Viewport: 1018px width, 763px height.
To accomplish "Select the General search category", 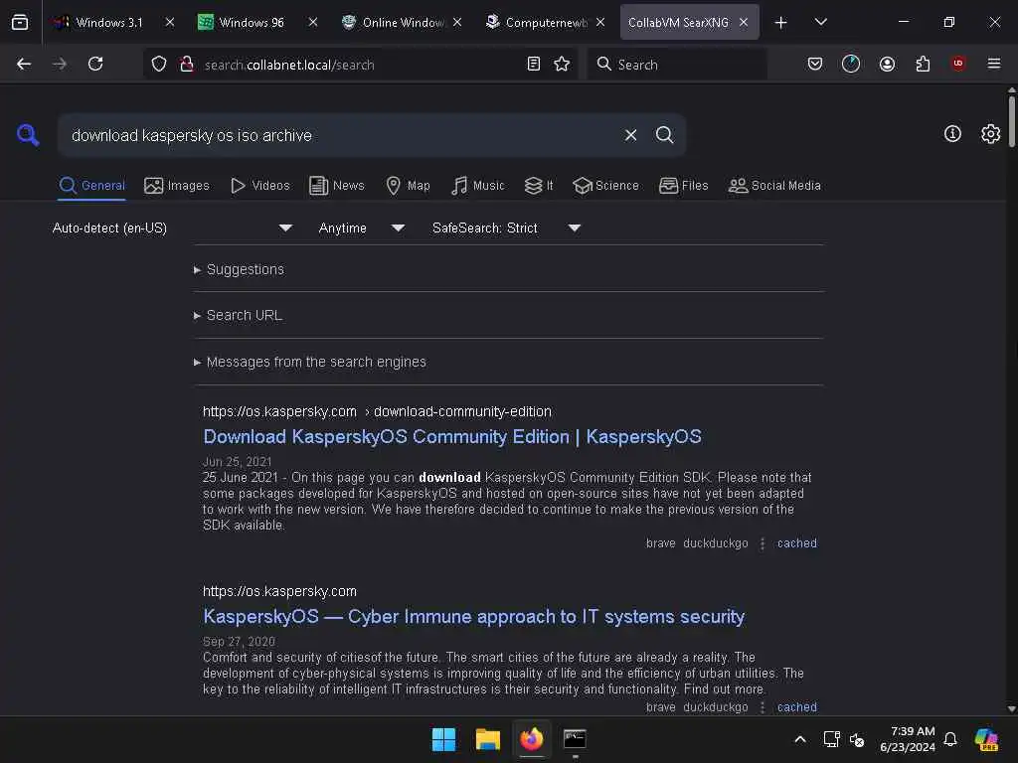I will [x=91, y=186].
